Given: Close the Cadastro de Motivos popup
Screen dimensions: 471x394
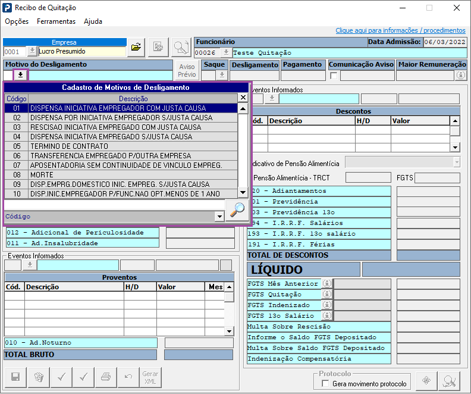Looking at the screenshot, I should (243, 98).
